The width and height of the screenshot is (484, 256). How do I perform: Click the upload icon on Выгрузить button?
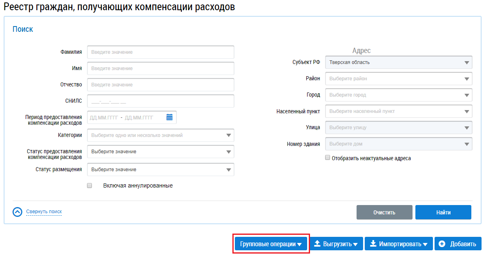click(x=317, y=244)
